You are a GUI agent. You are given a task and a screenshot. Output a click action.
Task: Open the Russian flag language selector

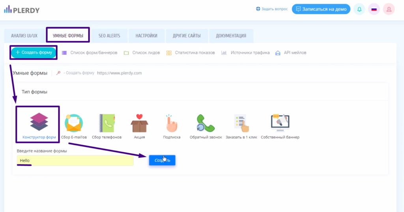pos(374,9)
